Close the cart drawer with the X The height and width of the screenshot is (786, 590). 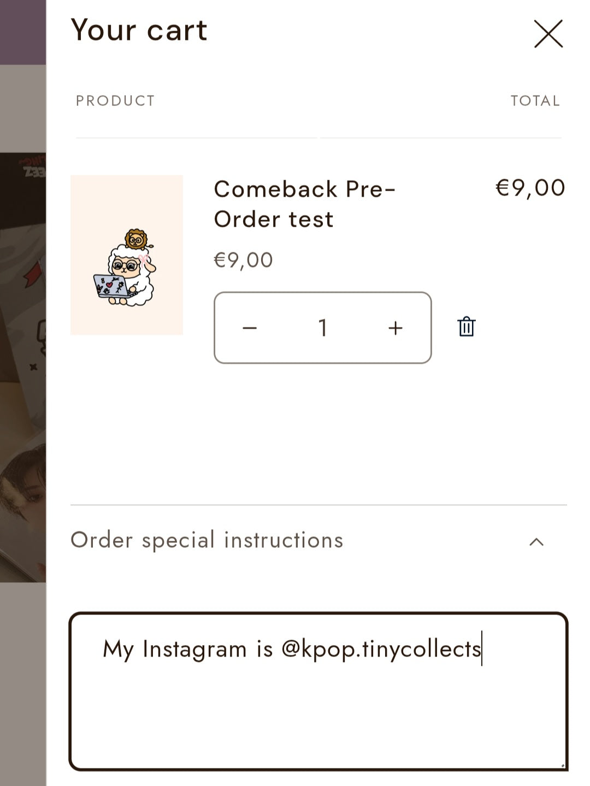pos(548,34)
